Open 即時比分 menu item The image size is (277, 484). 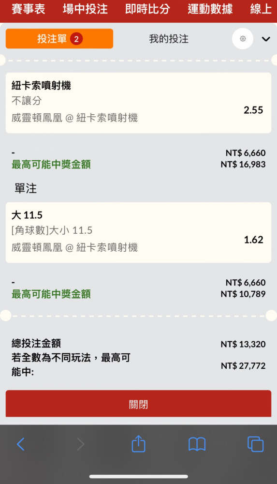pos(147,9)
